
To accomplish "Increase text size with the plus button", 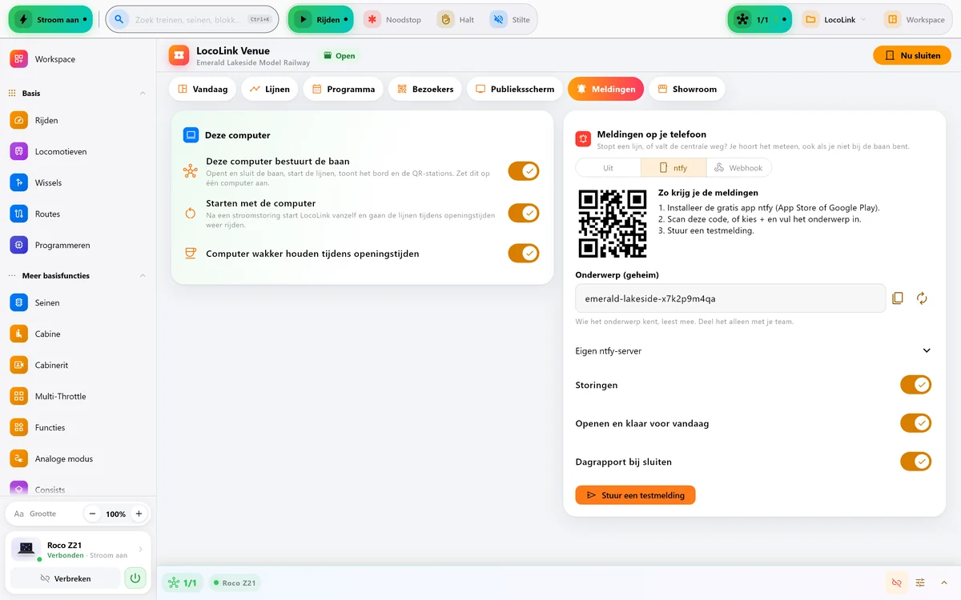I will (139, 514).
